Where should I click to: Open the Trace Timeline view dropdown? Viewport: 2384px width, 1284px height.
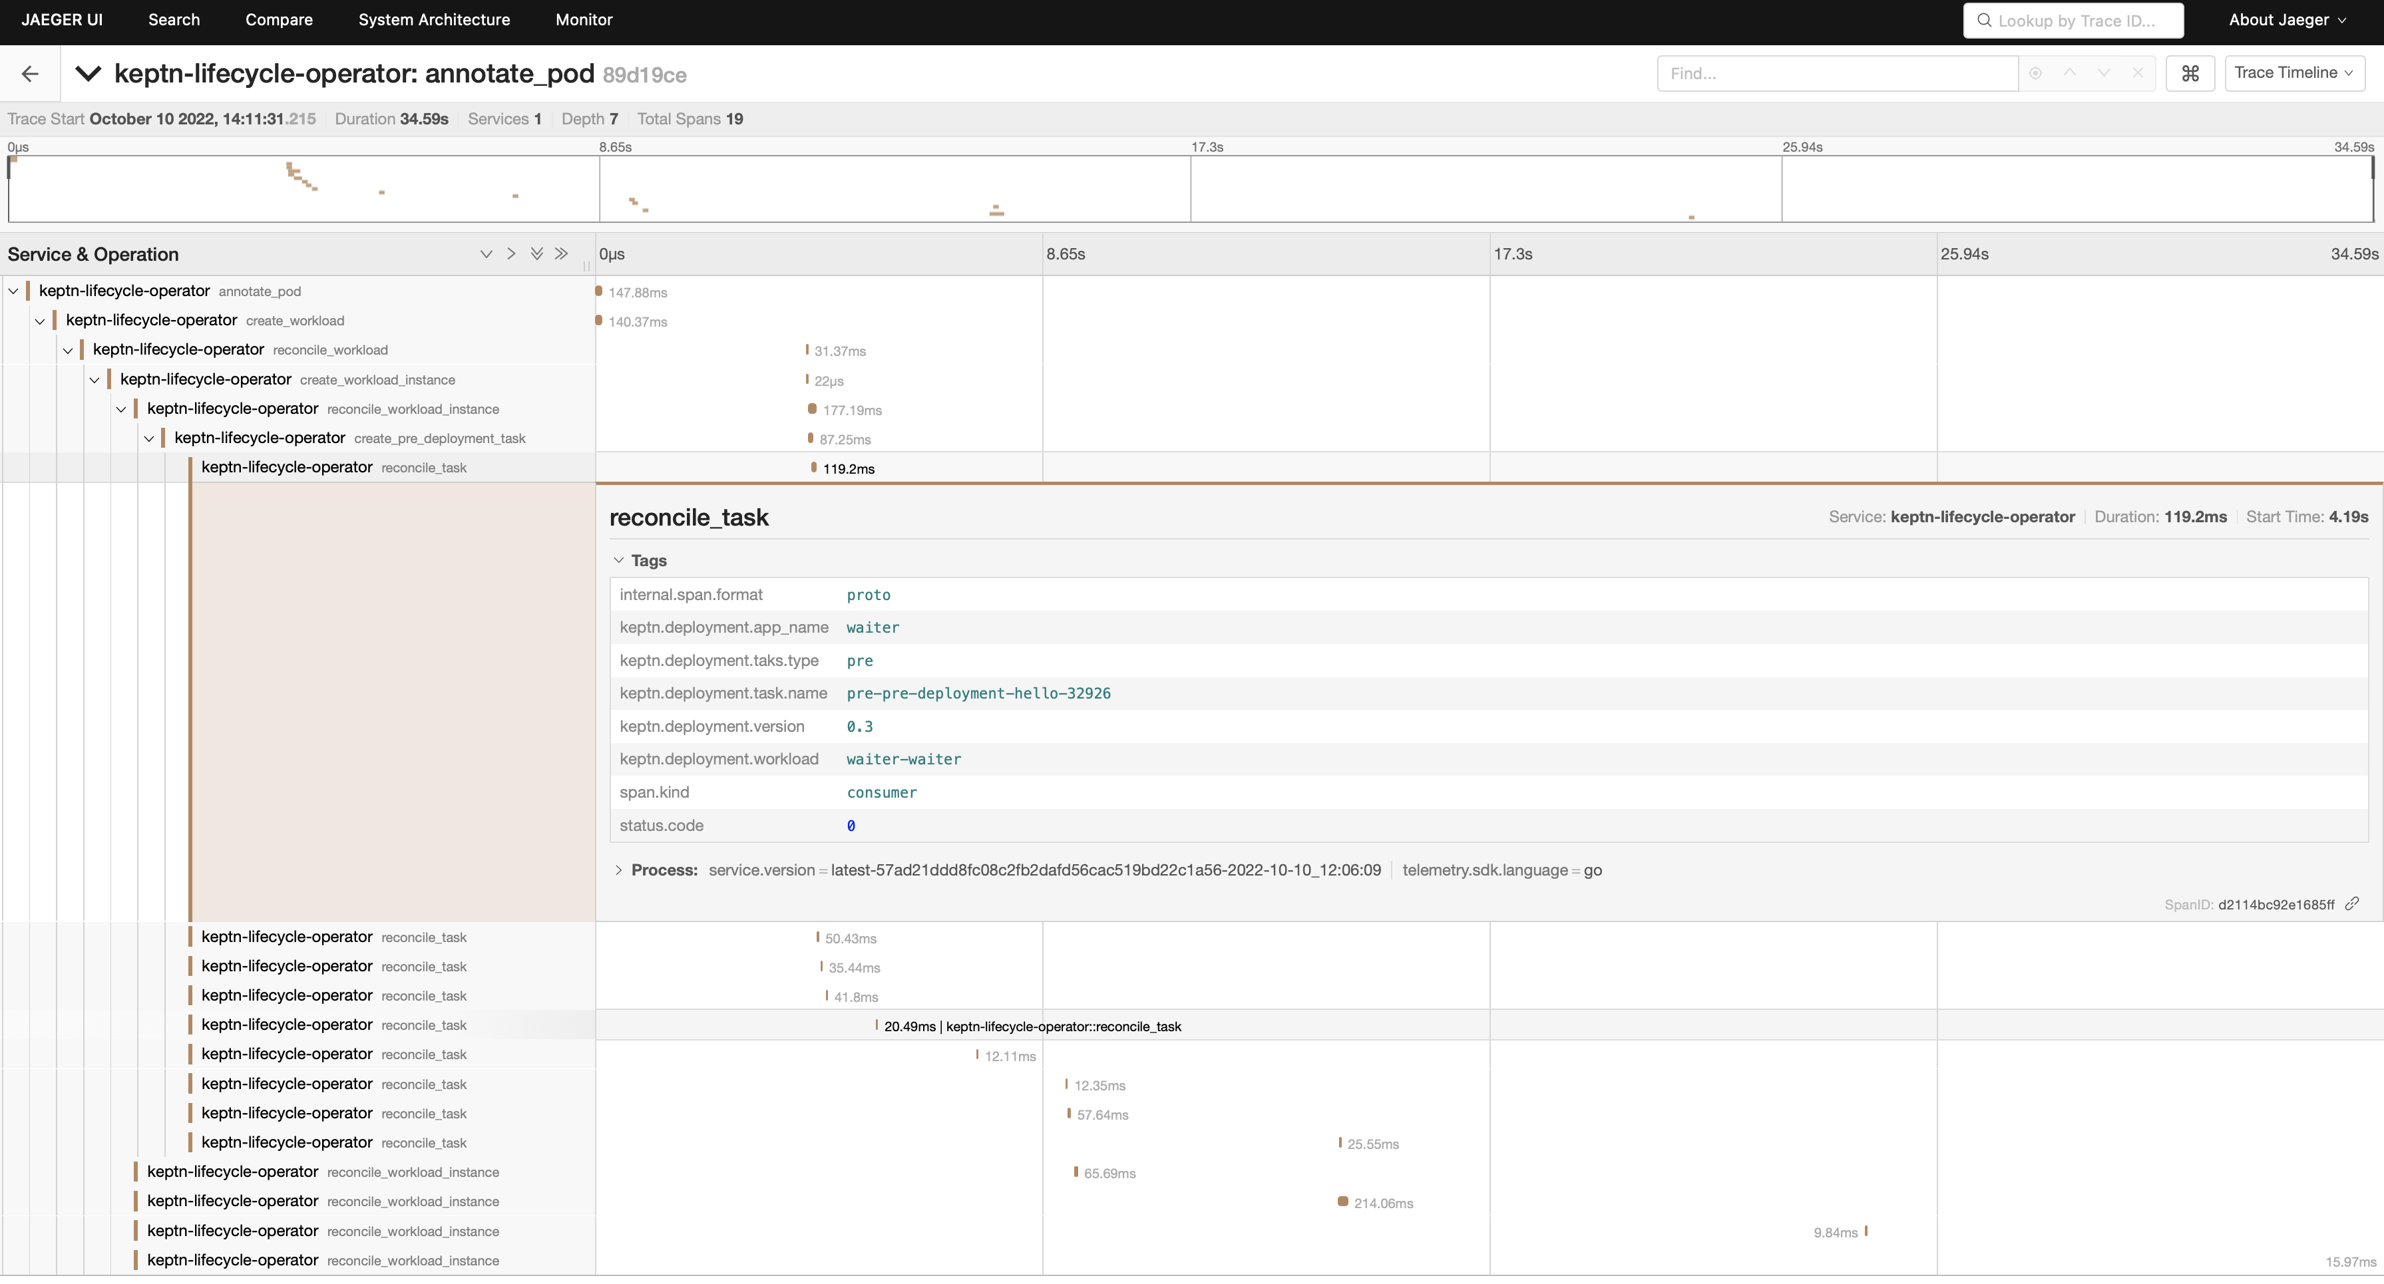2294,73
